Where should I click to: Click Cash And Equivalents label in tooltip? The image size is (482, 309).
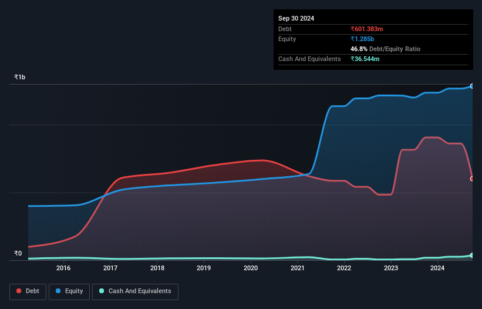(x=309, y=59)
